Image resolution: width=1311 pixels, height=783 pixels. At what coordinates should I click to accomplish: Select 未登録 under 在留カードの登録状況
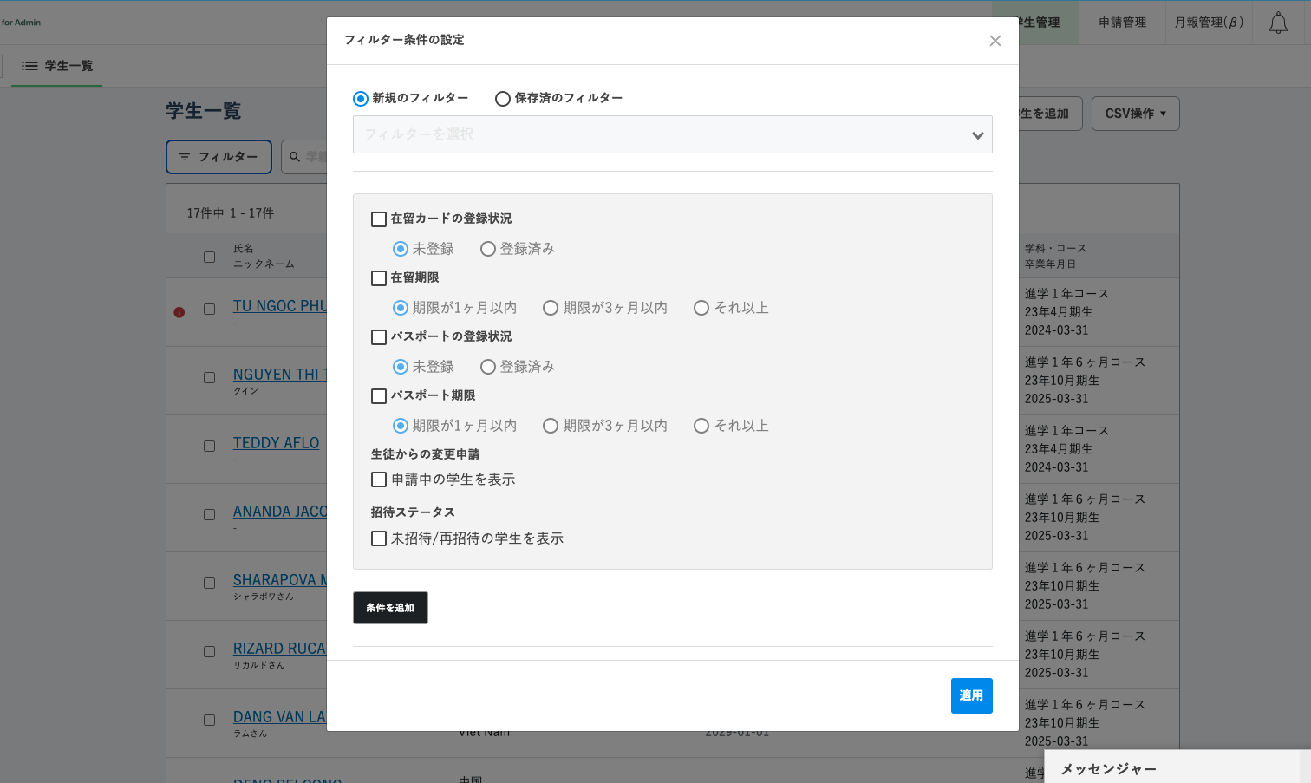pos(401,249)
